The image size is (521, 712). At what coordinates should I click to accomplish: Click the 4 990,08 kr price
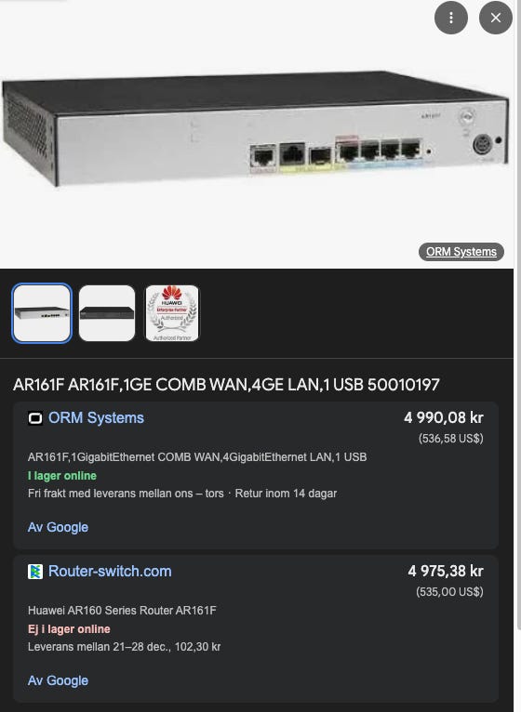(444, 417)
